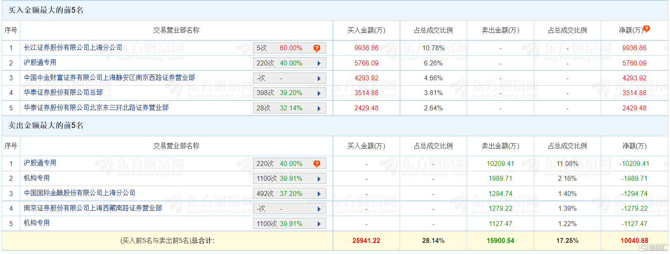Click the question icon in 长江证券 row
Screen dimensions: 670x254
pyautogui.click(x=316, y=48)
